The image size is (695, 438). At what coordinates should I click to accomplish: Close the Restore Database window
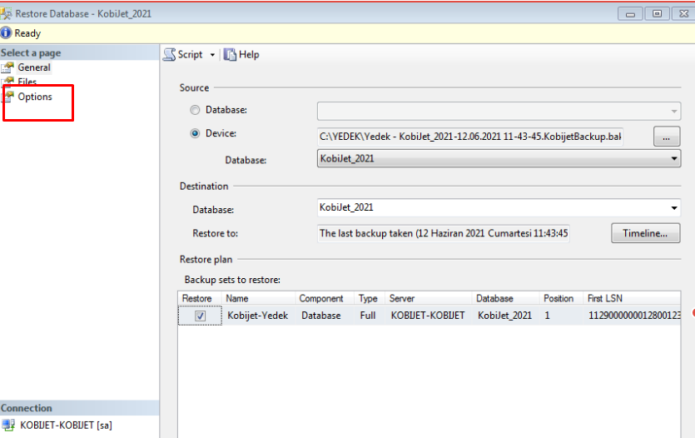(683, 14)
